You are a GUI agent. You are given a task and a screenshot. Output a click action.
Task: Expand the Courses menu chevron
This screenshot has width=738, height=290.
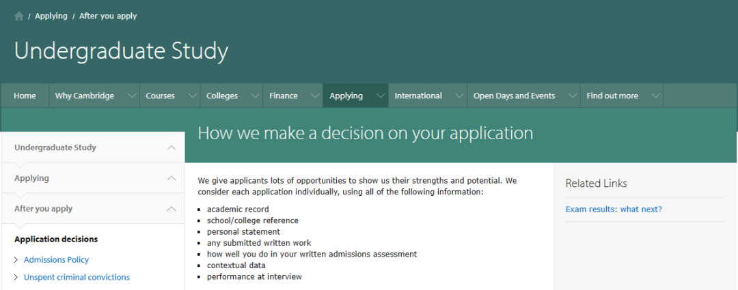click(193, 96)
